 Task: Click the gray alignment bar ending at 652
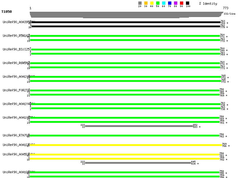(x=139, y=126)
